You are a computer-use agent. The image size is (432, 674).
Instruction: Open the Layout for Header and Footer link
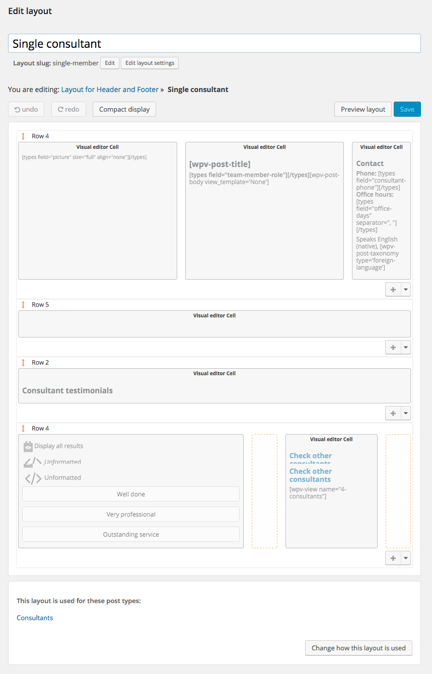click(x=110, y=90)
